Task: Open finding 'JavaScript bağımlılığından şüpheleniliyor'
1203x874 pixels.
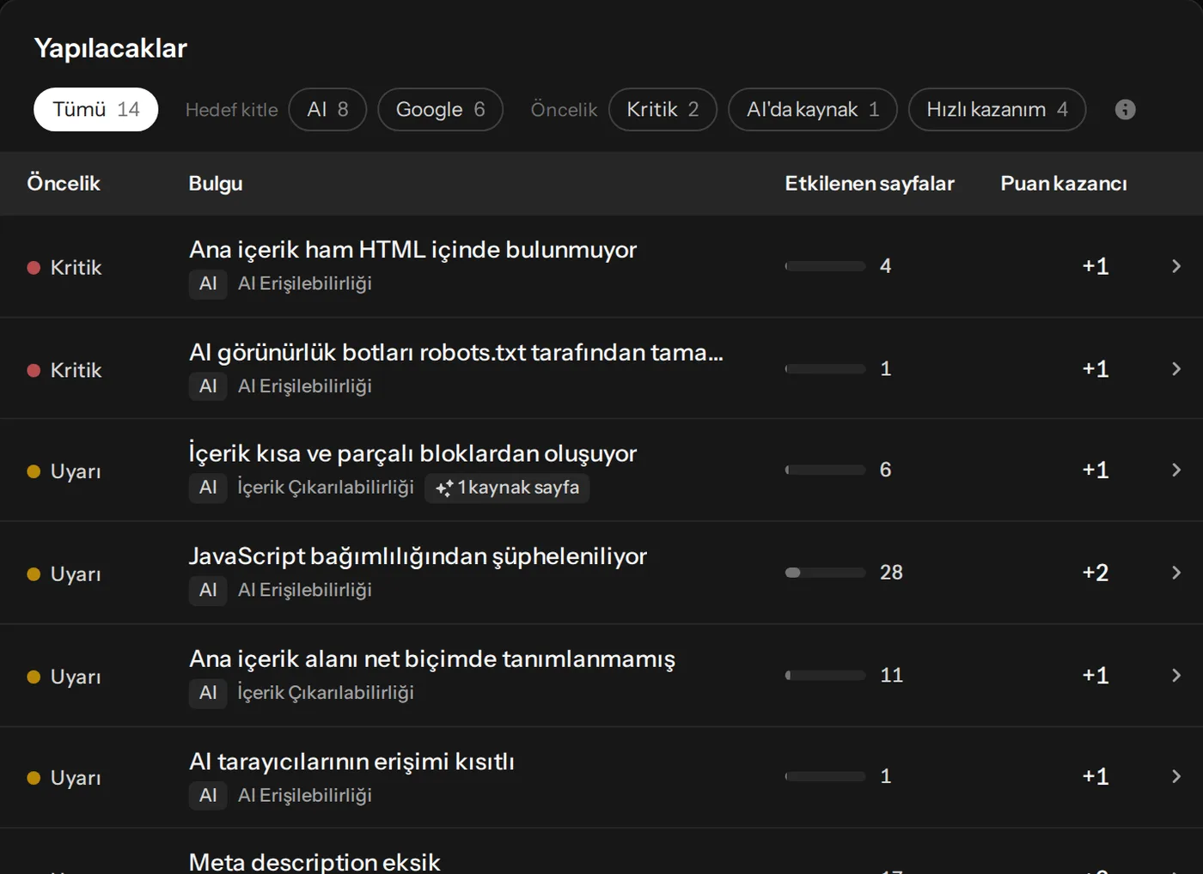Action: click(418, 556)
